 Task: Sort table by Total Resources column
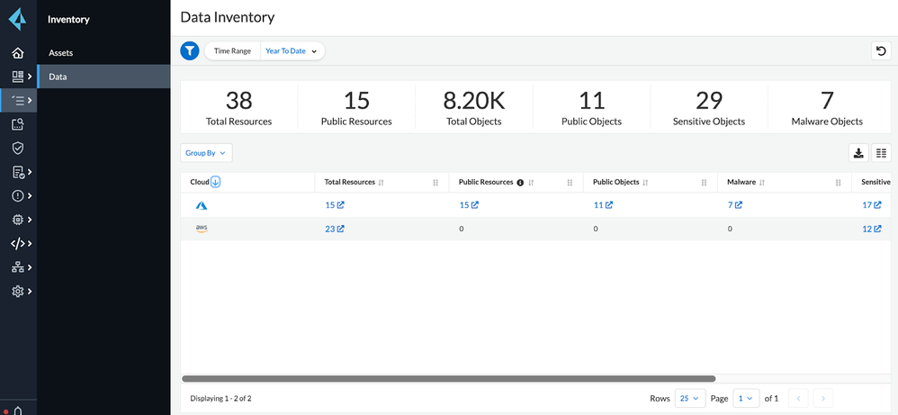(x=382, y=183)
